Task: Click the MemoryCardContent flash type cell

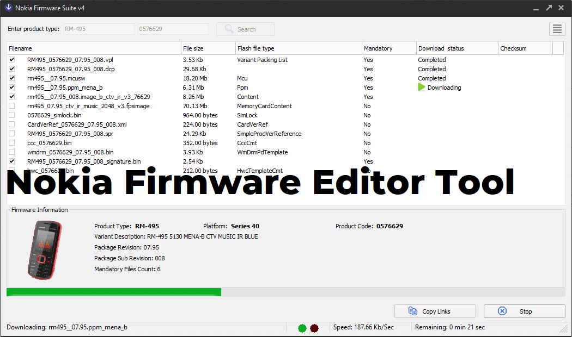Action: pos(264,106)
